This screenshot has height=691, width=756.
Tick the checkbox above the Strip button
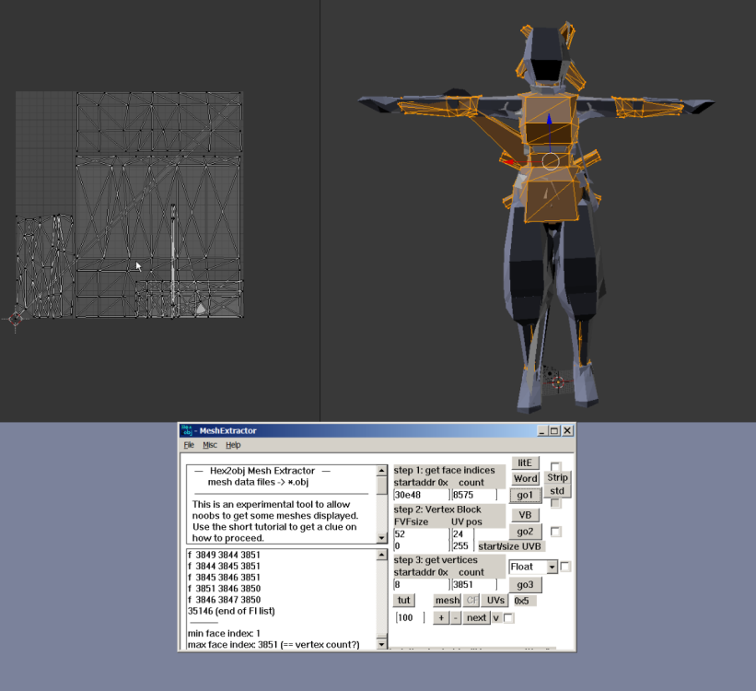(555, 466)
